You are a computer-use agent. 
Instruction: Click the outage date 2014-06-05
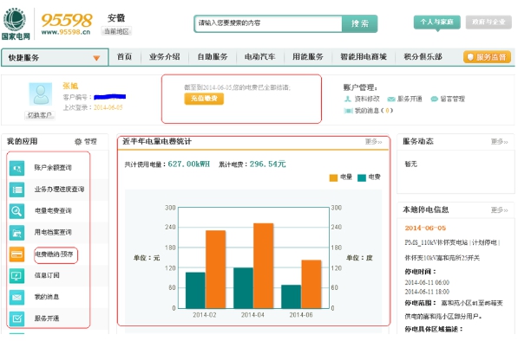coord(425,228)
